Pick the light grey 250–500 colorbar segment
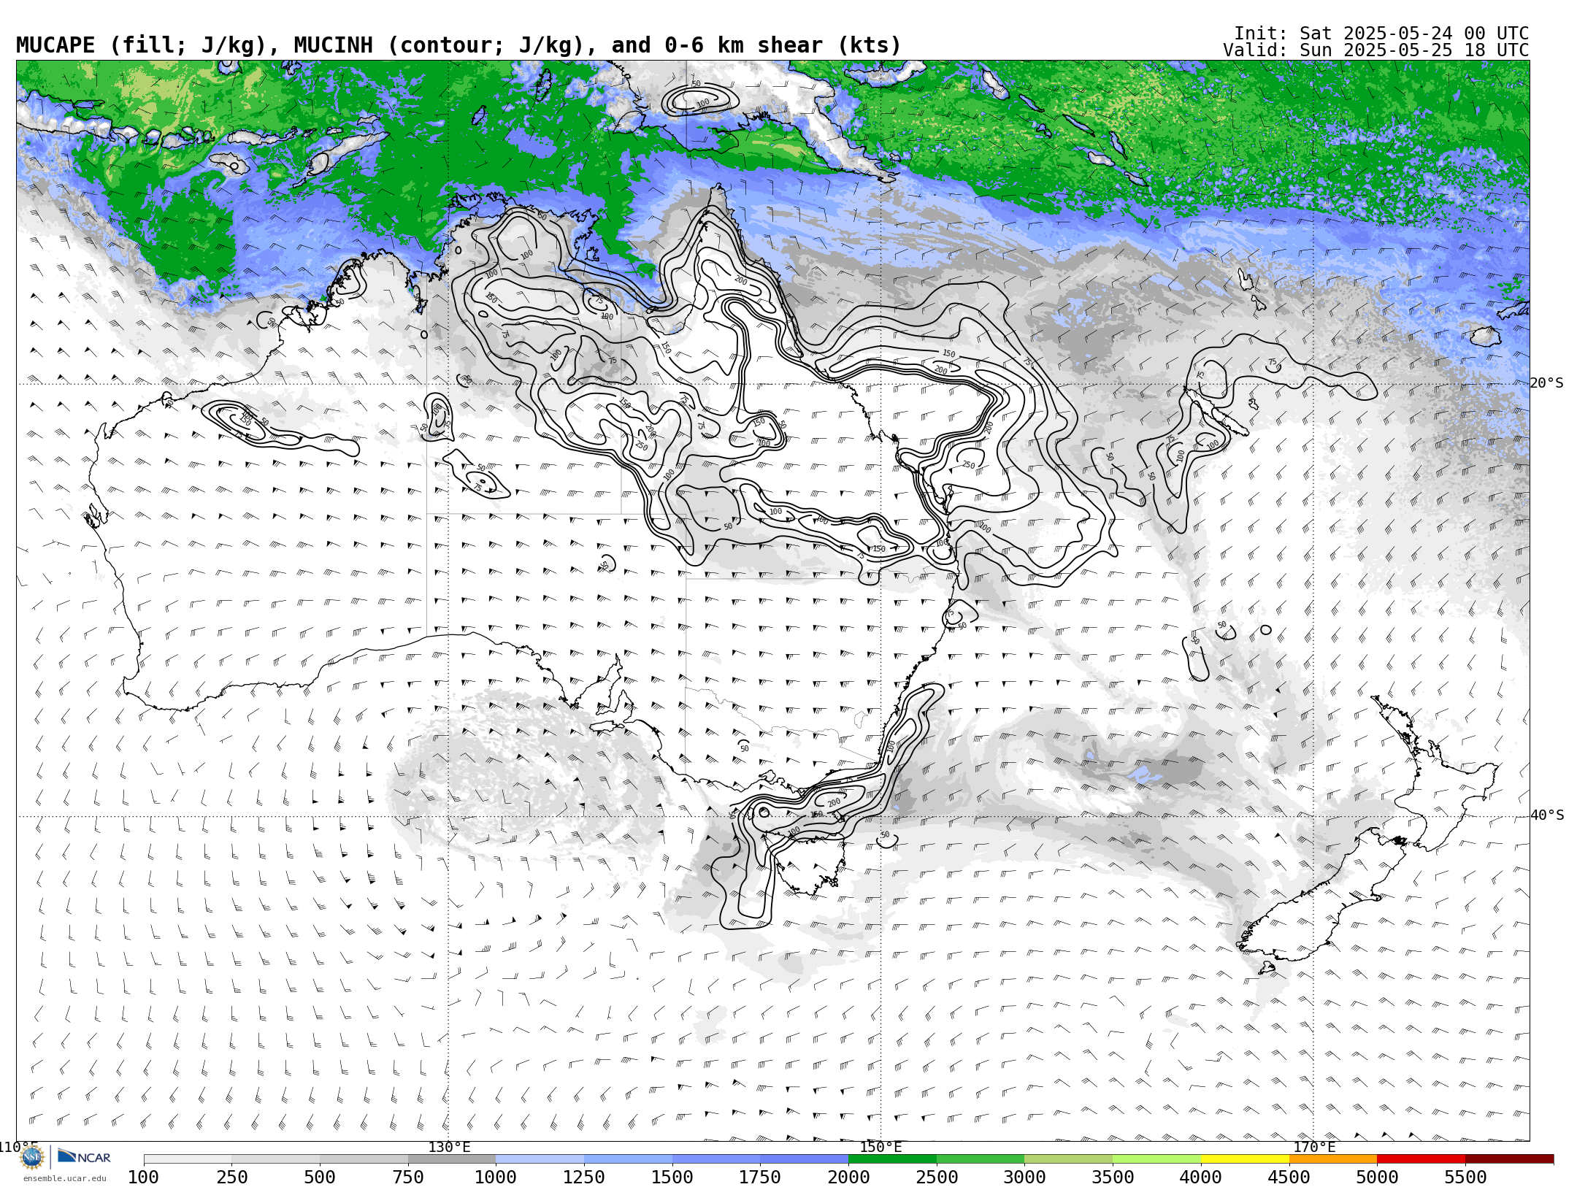Viewport: 1577px width, 1187px height. [x=276, y=1159]
